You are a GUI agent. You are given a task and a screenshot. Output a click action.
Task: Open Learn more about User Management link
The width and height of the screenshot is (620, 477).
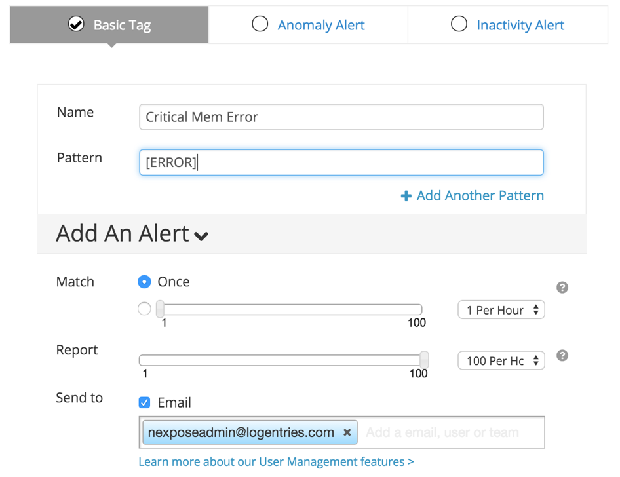(x=276, y=462)
